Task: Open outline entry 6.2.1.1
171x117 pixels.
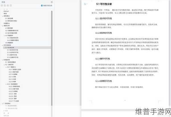Action: coord(15,69)
